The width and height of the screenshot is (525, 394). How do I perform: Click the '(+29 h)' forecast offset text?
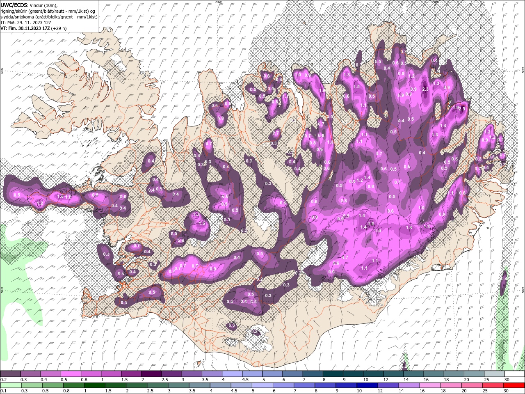click(x=59, y=28)
